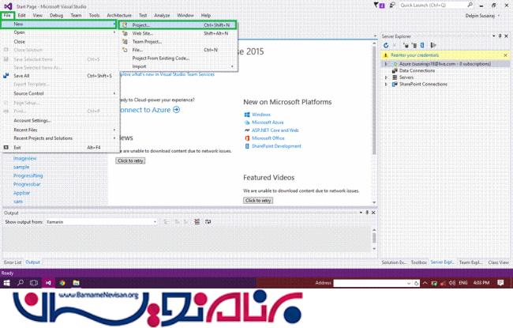Screen dimensions: 513x328
Task: Dismiss the Reenter your credentials warning bar
Action: coord(505,55)
